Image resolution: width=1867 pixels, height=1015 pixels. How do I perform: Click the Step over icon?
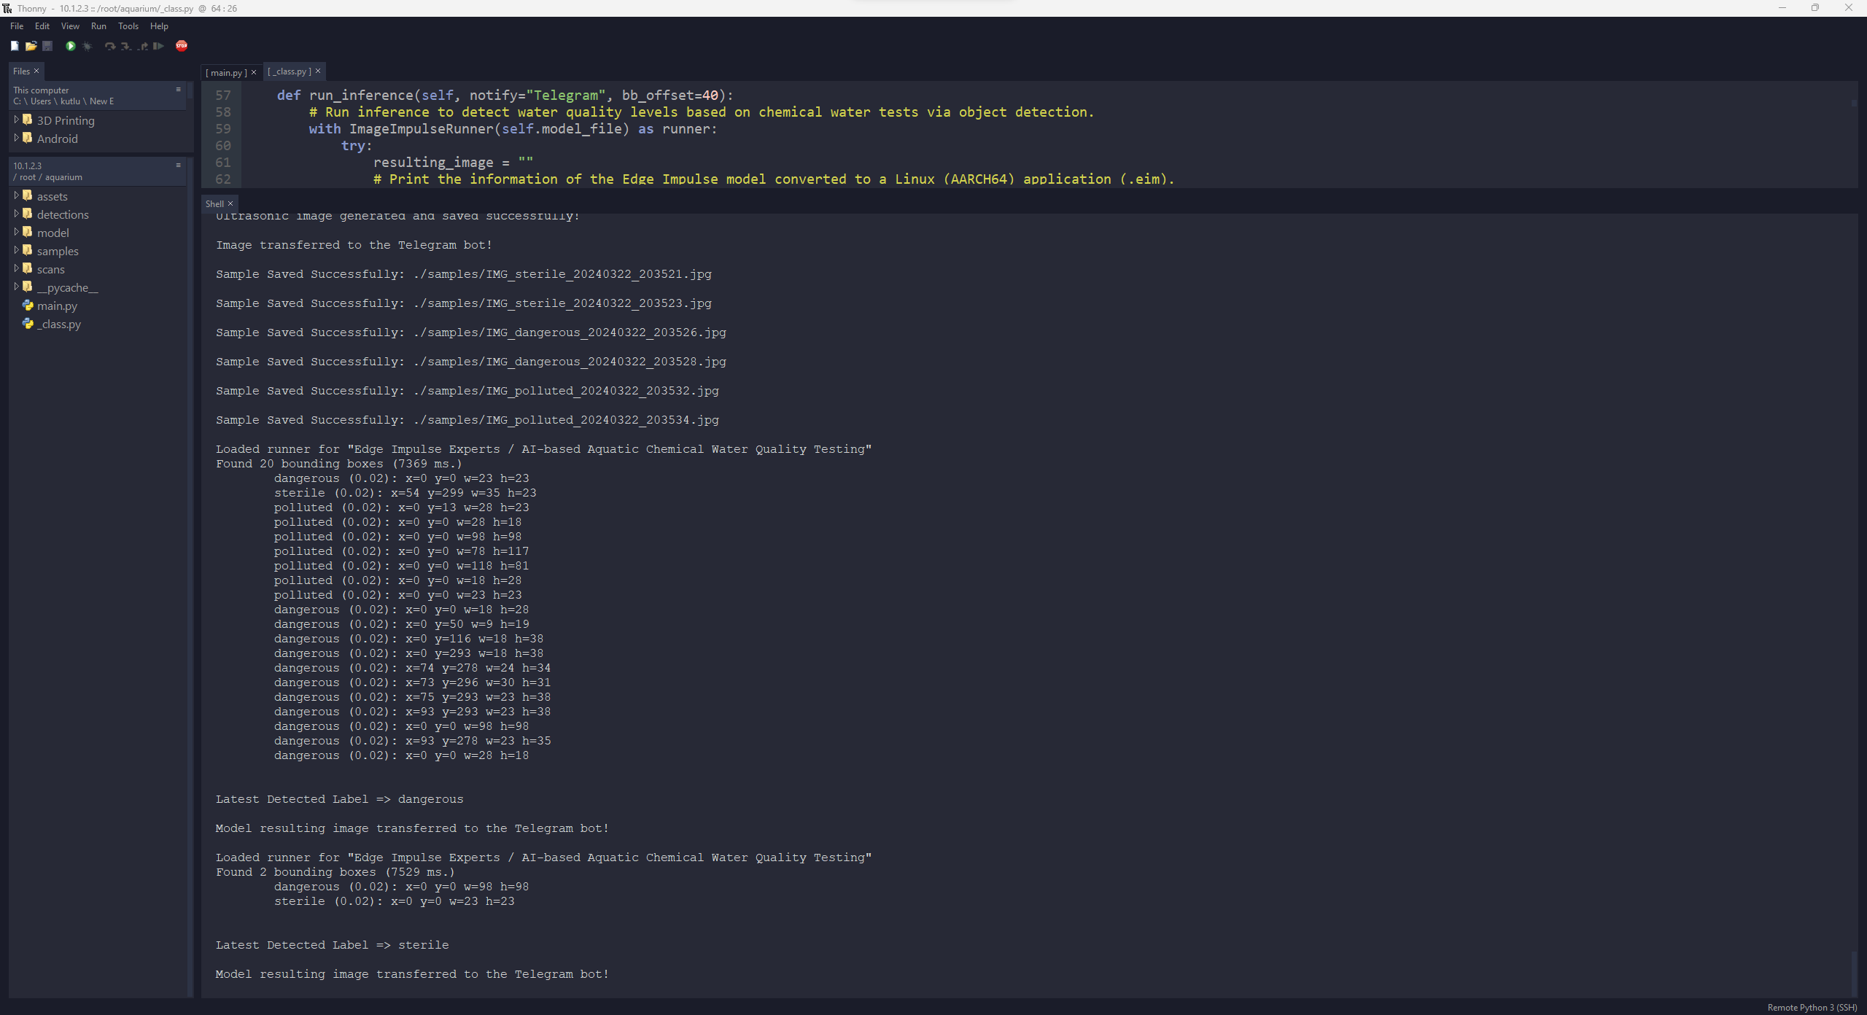pos(109,46)
